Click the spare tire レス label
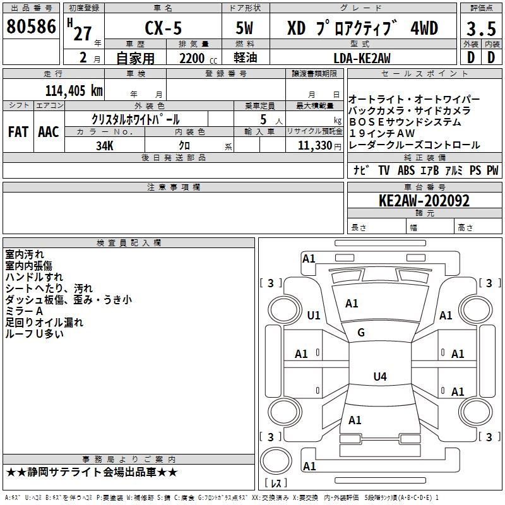The width and height of the screenshot is (505, 505). [x=276, y=482]
